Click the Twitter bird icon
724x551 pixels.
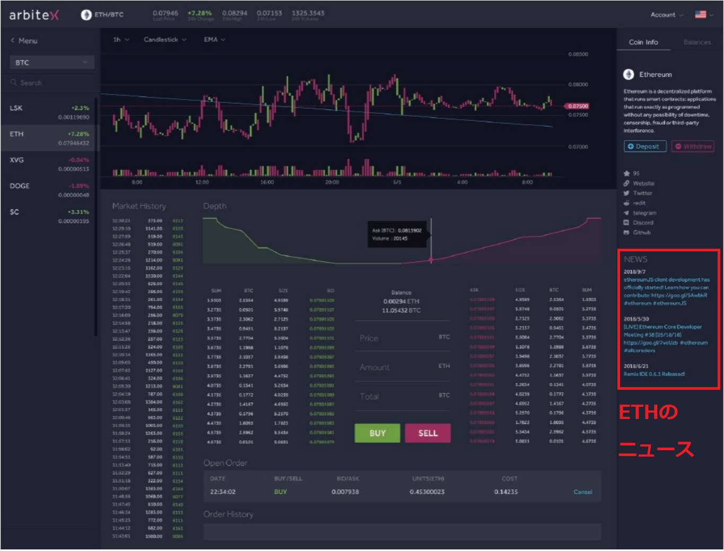pos(626,193)
